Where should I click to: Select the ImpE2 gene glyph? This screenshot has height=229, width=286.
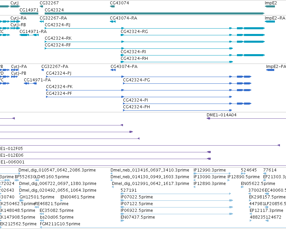(x=270, y=6)
